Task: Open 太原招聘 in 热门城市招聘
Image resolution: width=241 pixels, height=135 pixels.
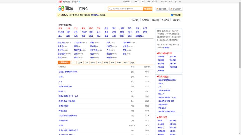Action: (x=161, y=71)
